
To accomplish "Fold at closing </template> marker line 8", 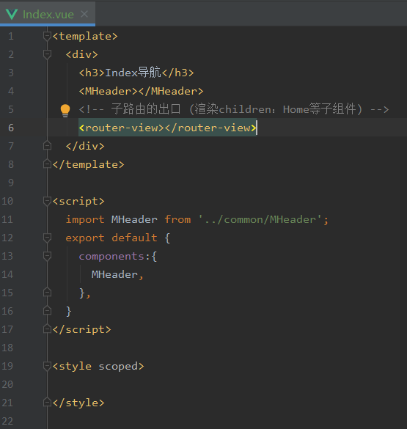I will (47, 164).
